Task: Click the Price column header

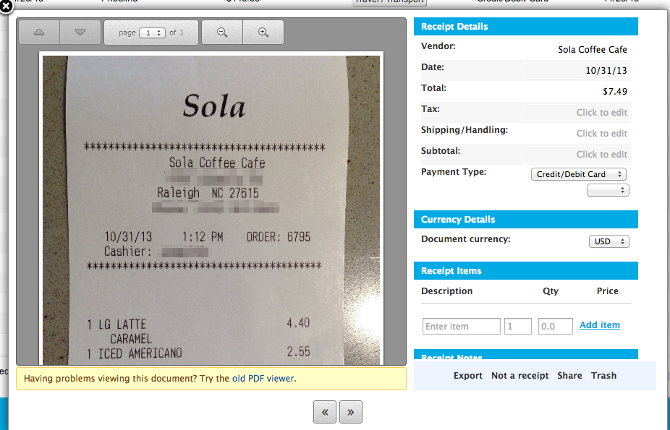Action: point(607,291)
